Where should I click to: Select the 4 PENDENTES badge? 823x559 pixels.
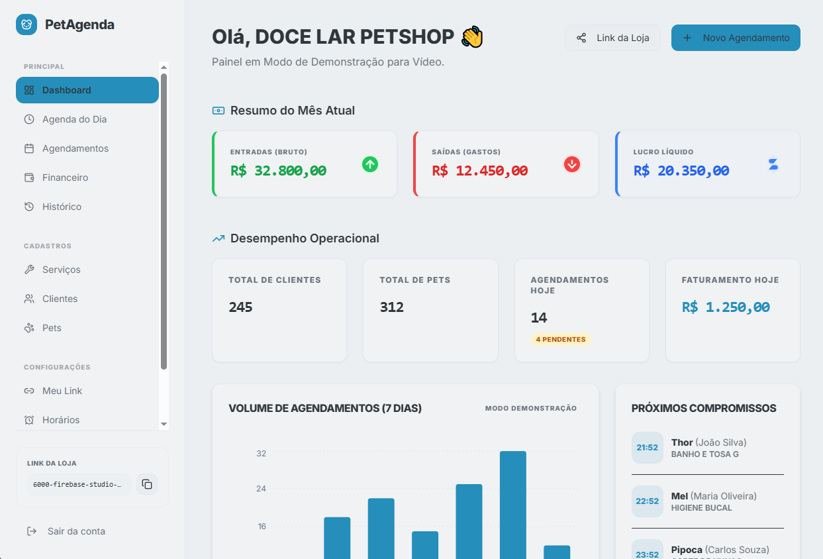pos(561,339)
